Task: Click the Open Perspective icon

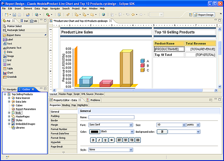Action: tap(191, 15)
